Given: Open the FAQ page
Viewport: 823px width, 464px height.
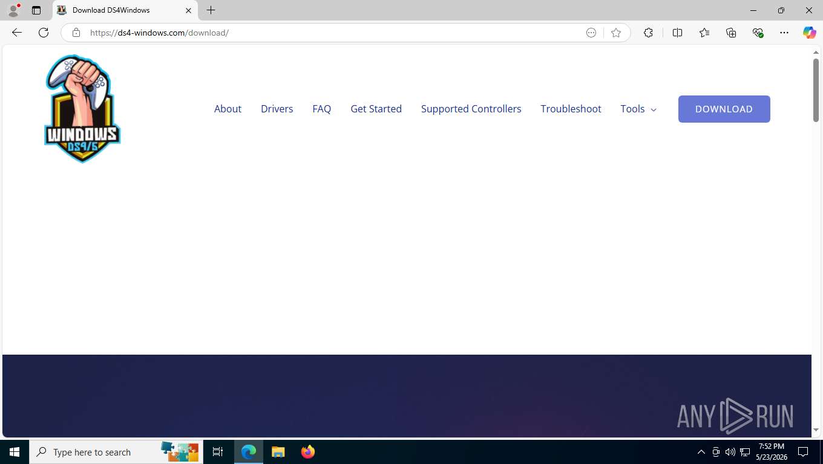Looking at the screenshot, I should tap(321, 109).
